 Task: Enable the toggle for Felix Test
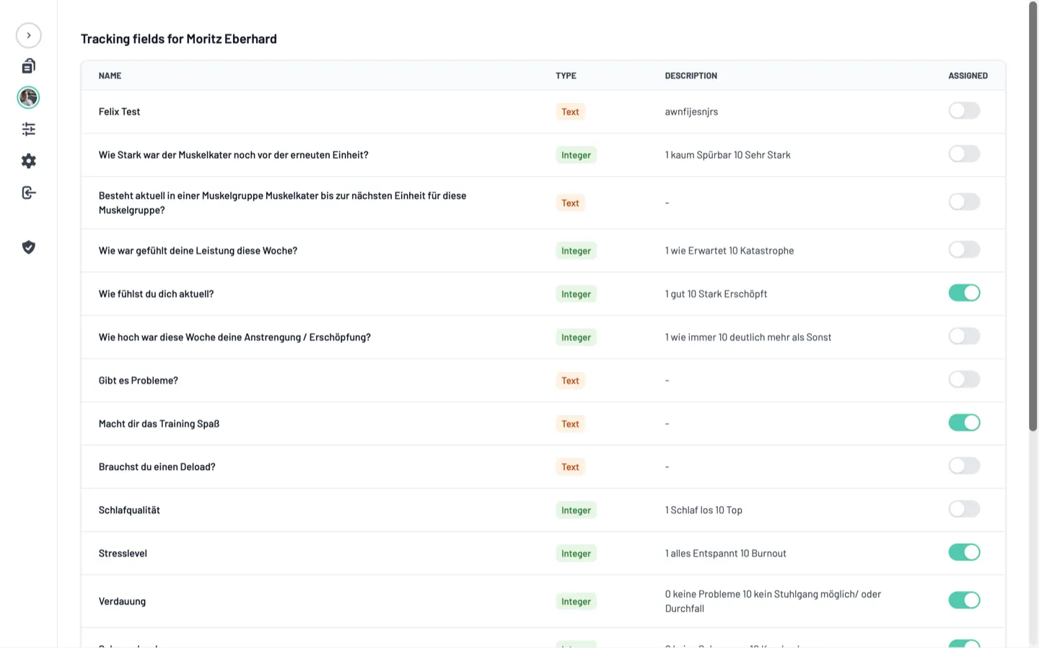964,110
